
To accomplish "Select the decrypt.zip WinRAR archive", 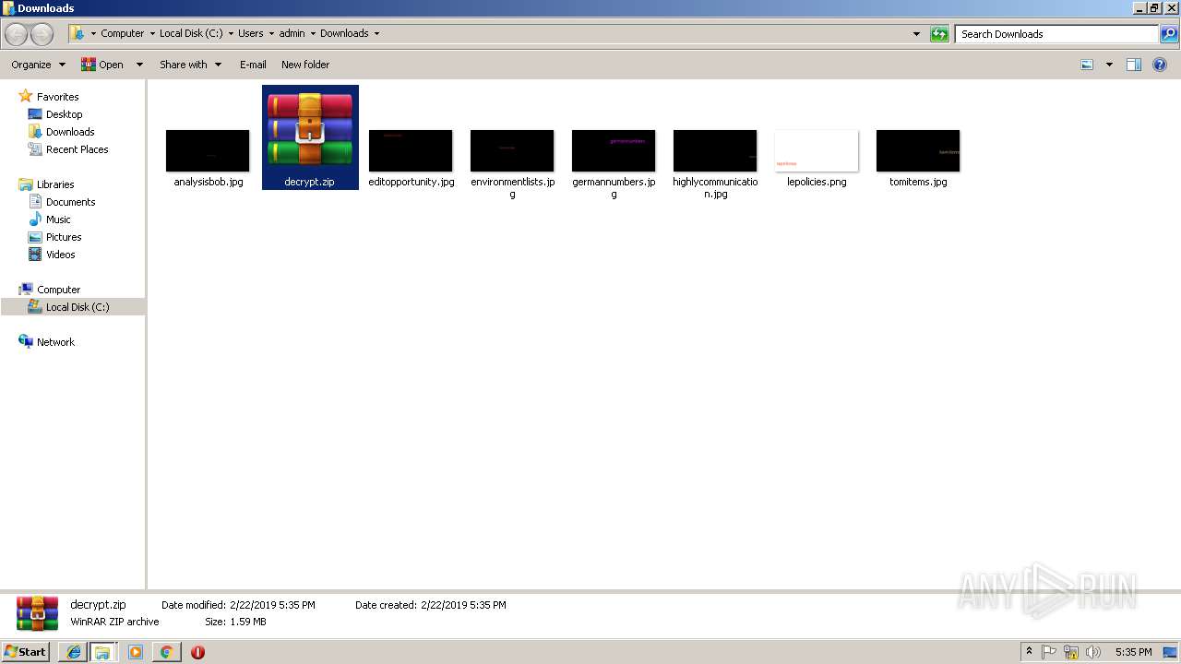I will pyautogui.click(x=310, y=137).
